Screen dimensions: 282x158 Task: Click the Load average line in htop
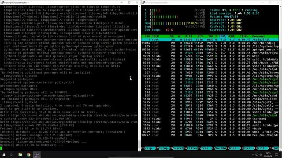click(234, 14)
